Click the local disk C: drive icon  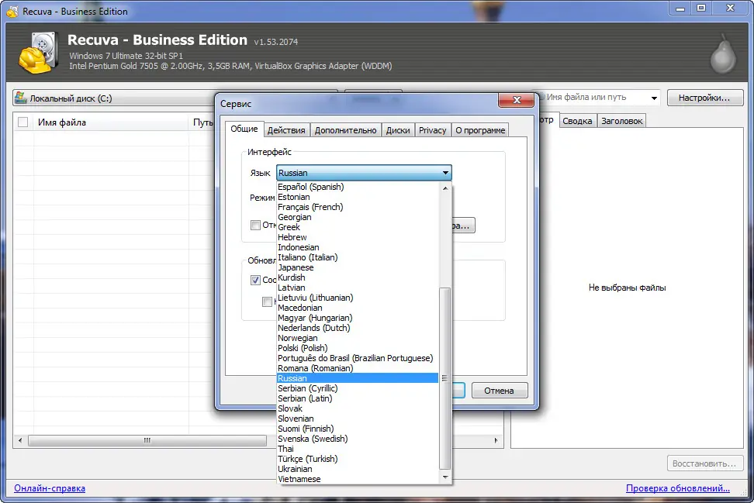click(21, 98)
